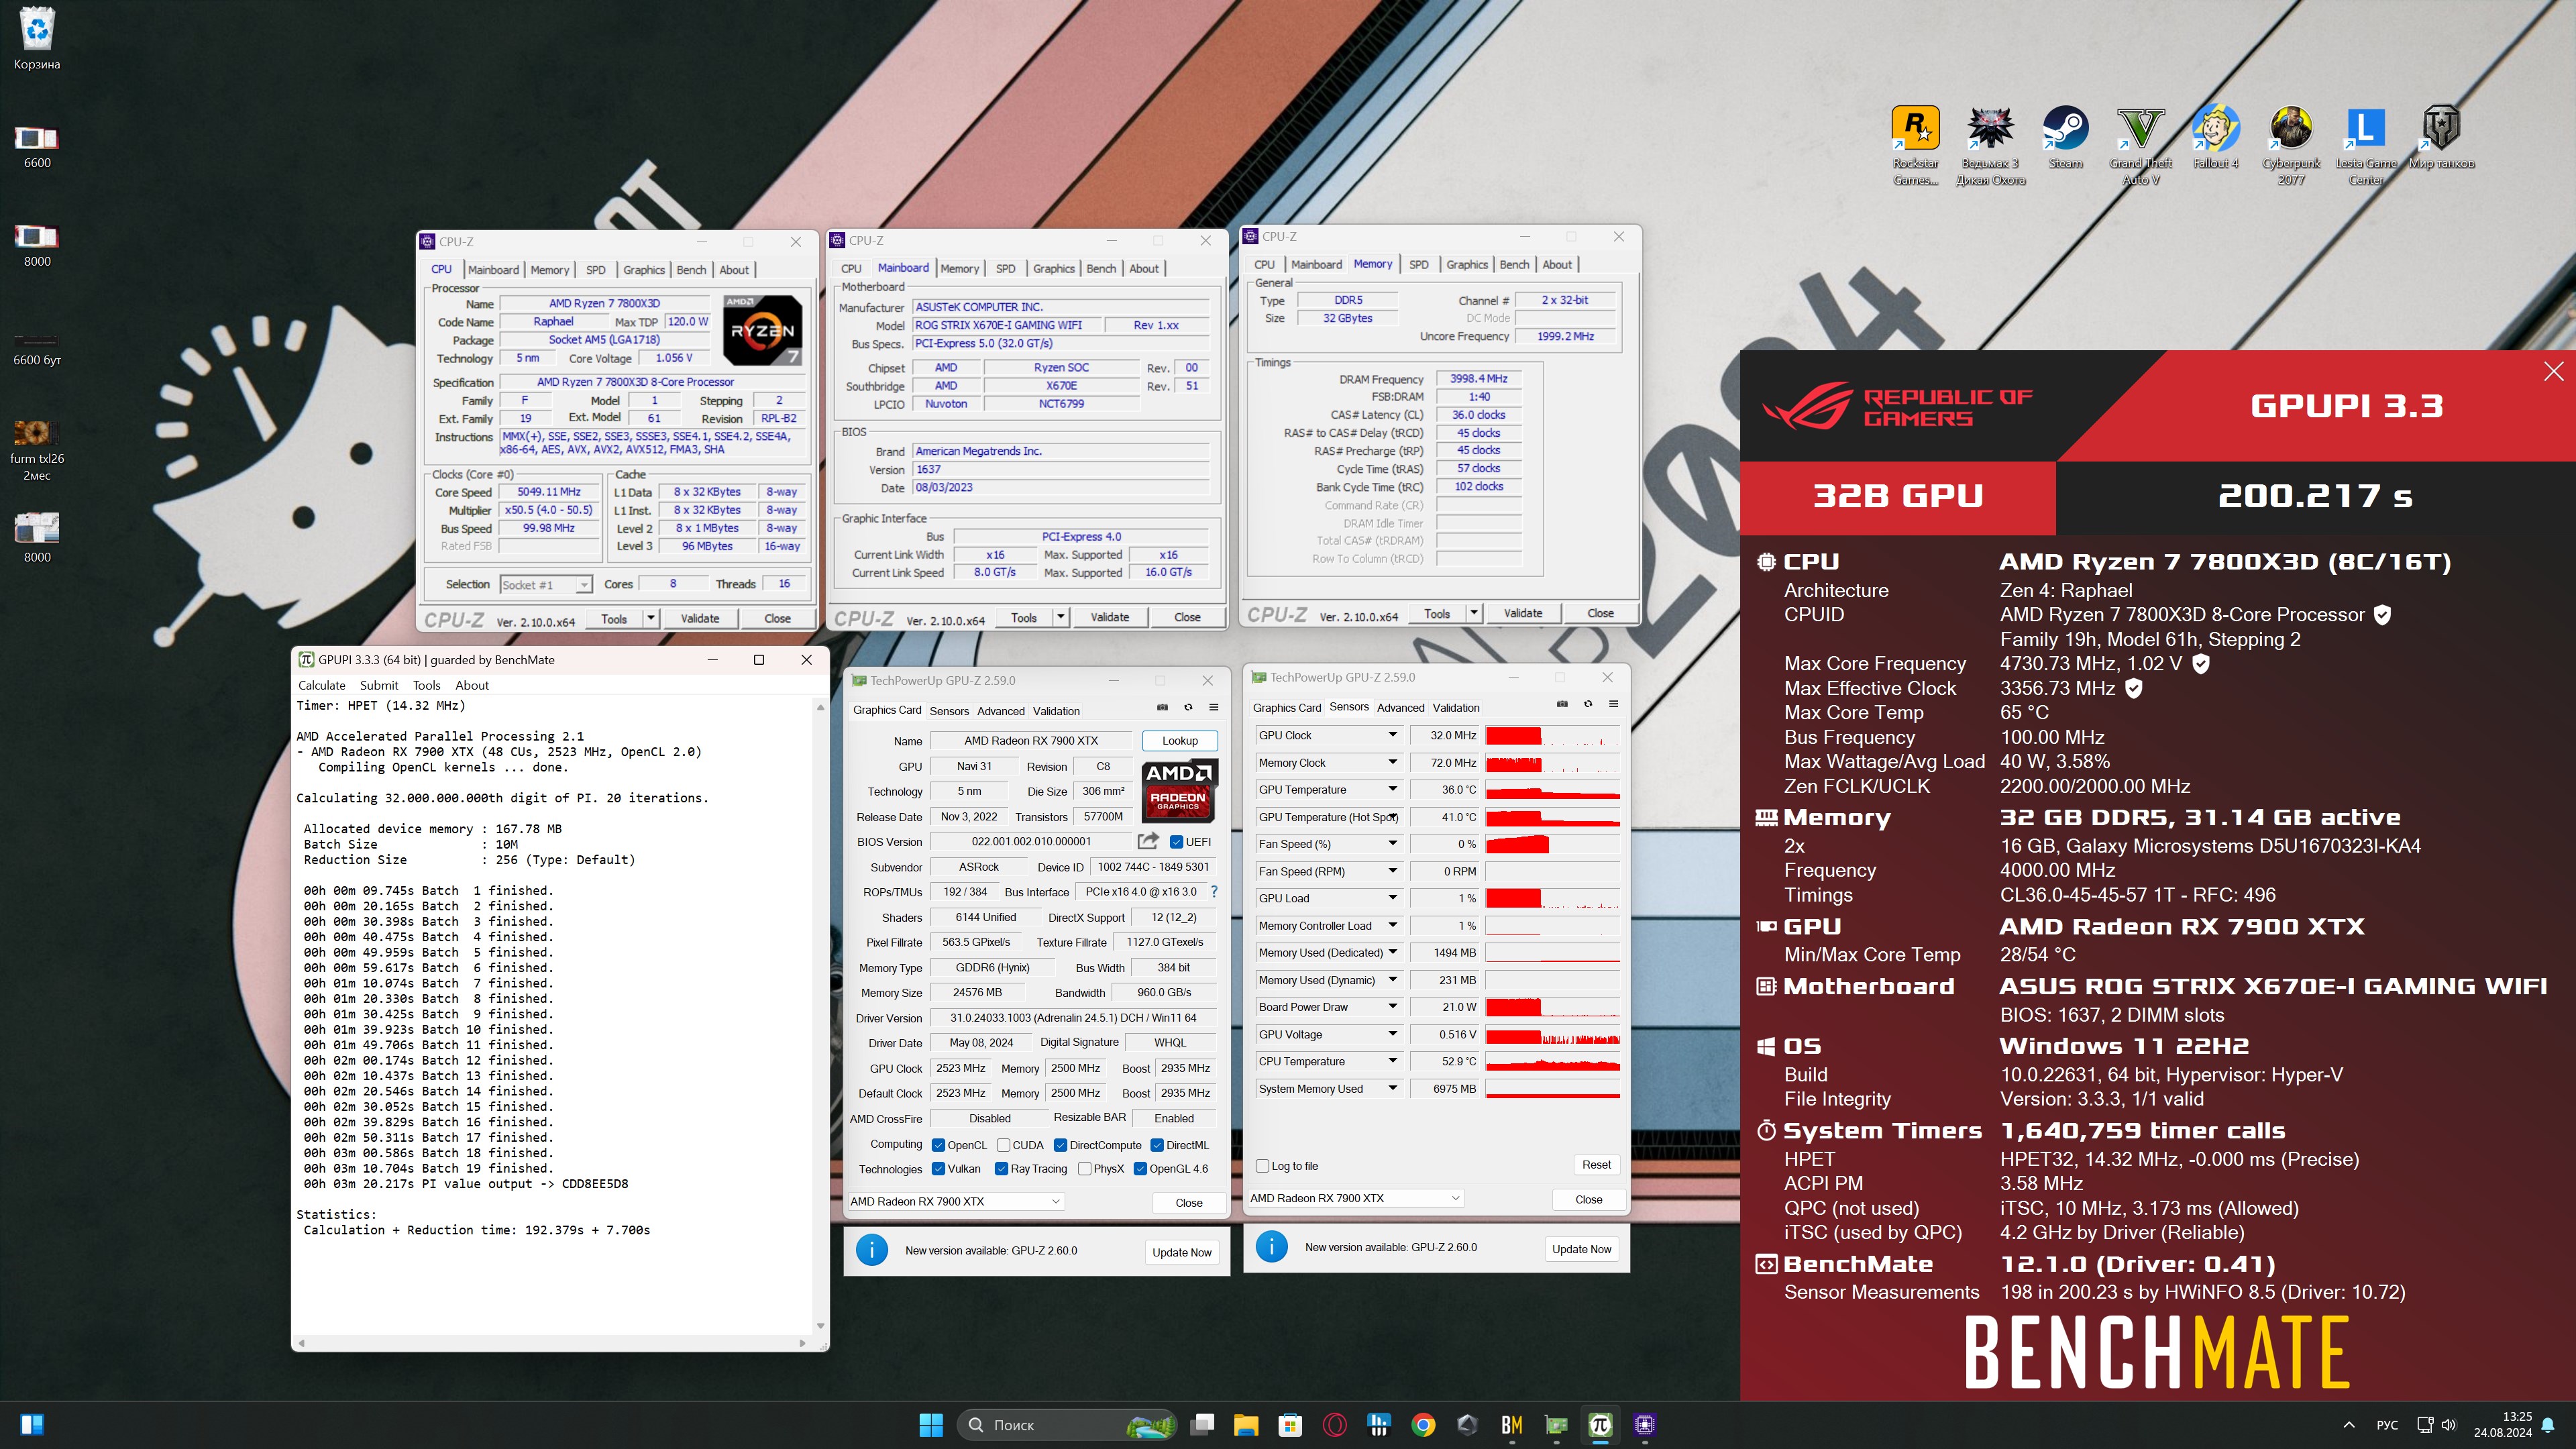Switch to the Validation tab in GPU-Z Graphics Card window
This screenshot has height=1449, width=2576.
coord(1056,711)
